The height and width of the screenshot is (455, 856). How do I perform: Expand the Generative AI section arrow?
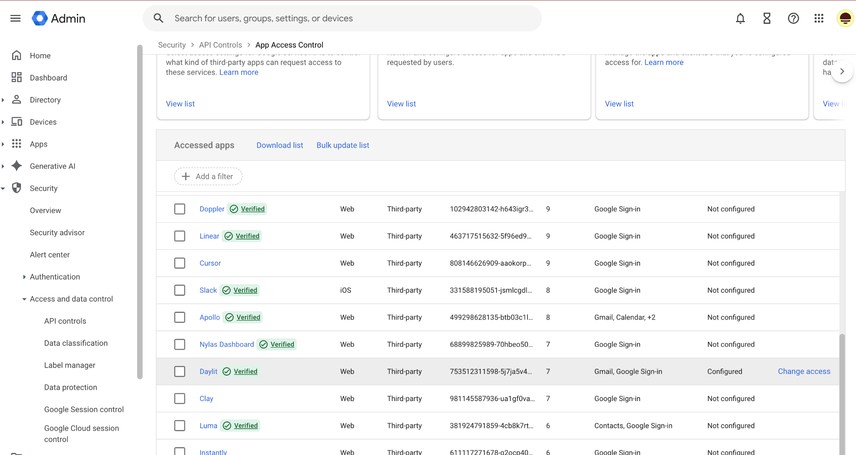(x=3, y=166)
